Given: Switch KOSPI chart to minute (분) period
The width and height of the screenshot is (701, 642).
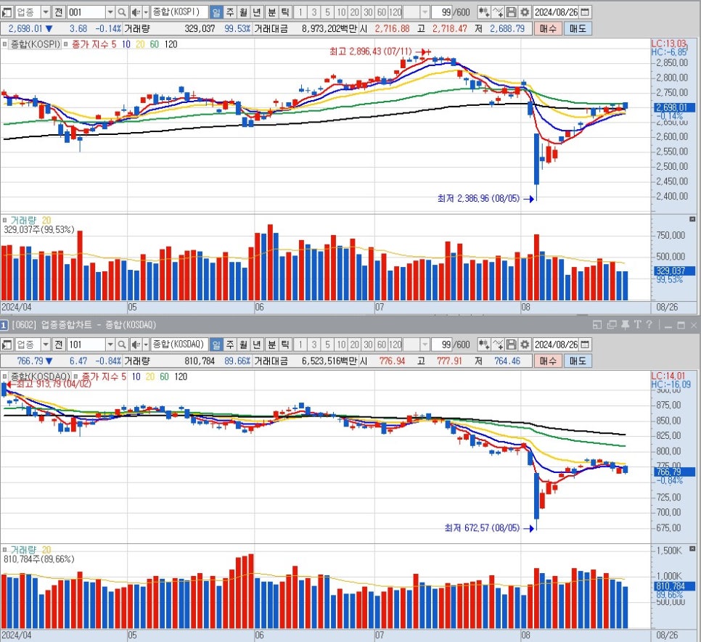Looking at the screenshot, I should (x=271, y=12).
